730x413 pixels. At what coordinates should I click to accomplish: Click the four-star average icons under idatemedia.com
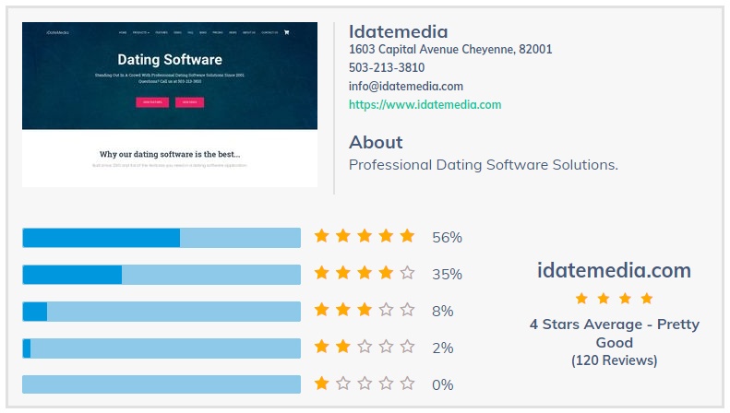tap(614, 299)
